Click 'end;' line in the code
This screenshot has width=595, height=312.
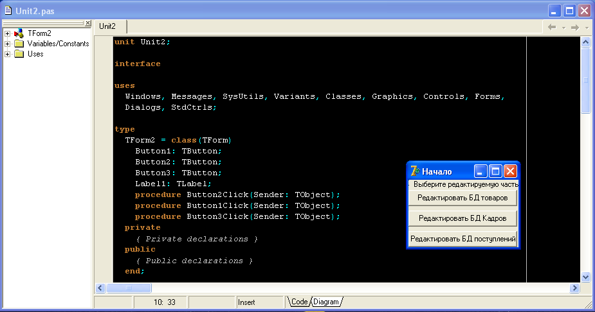(x=134, y=272)
